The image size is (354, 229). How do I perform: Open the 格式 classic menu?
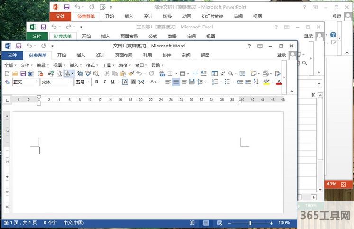(92, 65)
